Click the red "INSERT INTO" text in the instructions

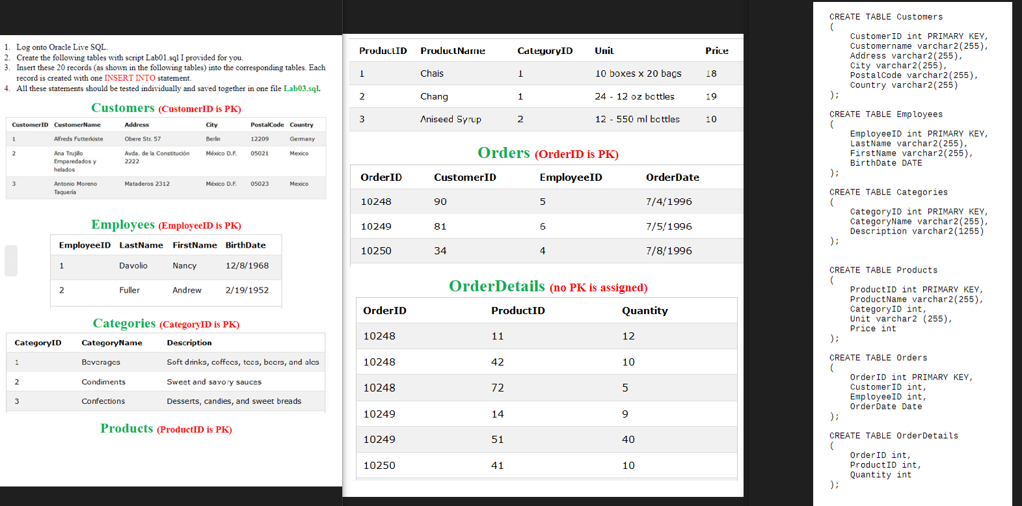coord(130,78)
